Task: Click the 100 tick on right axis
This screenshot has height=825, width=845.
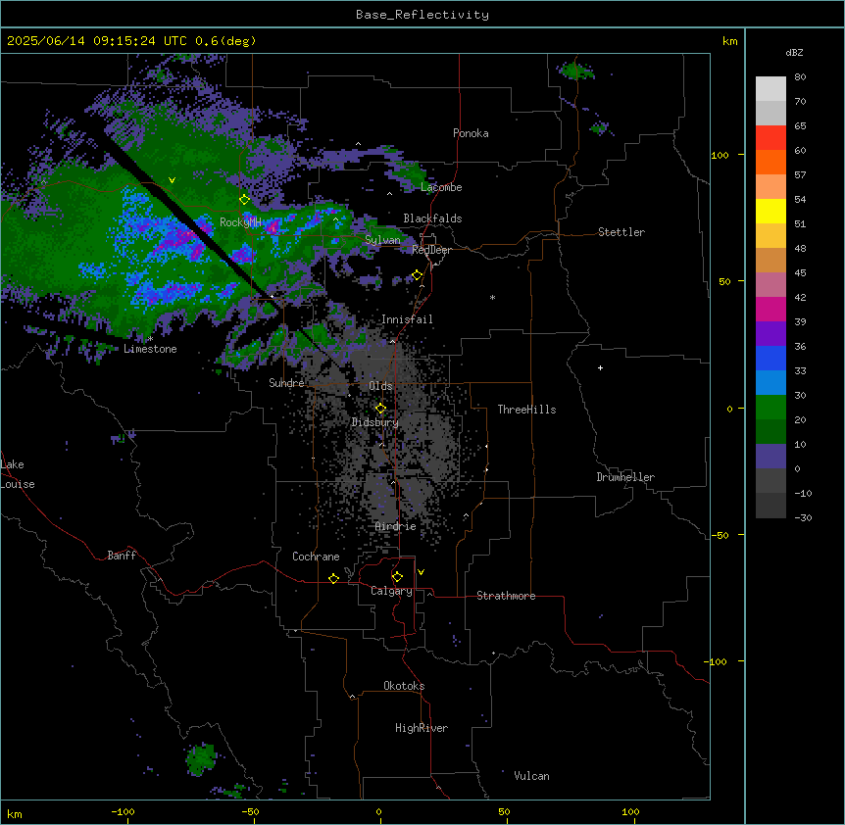Action: pyautogui.click(x=720, y=155)
